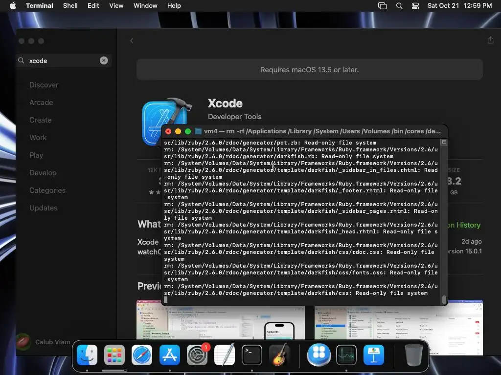Open the Version History link
This screenshot has height=375, width=501.
[x=464, y=225]
